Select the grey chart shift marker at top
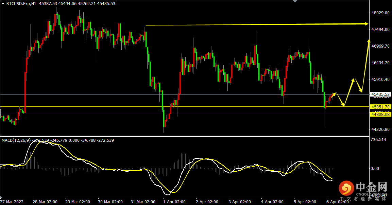This screenshot has height=205, width=392. (295, 1)
